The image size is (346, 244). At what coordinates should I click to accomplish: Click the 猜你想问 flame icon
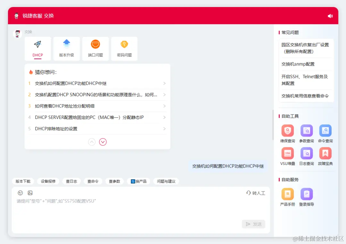pos(31,72)
